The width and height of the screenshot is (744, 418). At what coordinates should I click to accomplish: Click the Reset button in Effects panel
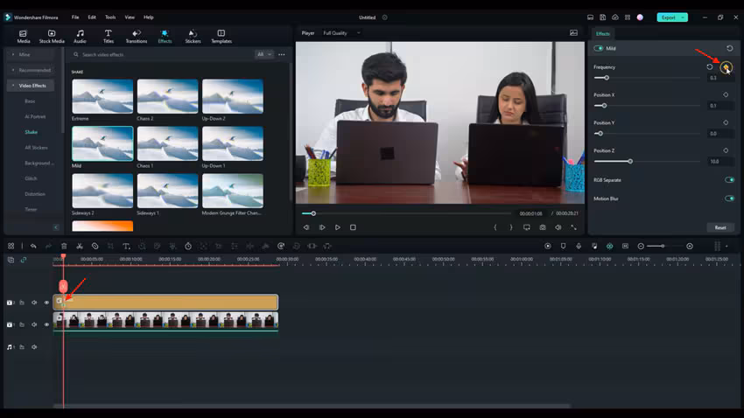719,227
